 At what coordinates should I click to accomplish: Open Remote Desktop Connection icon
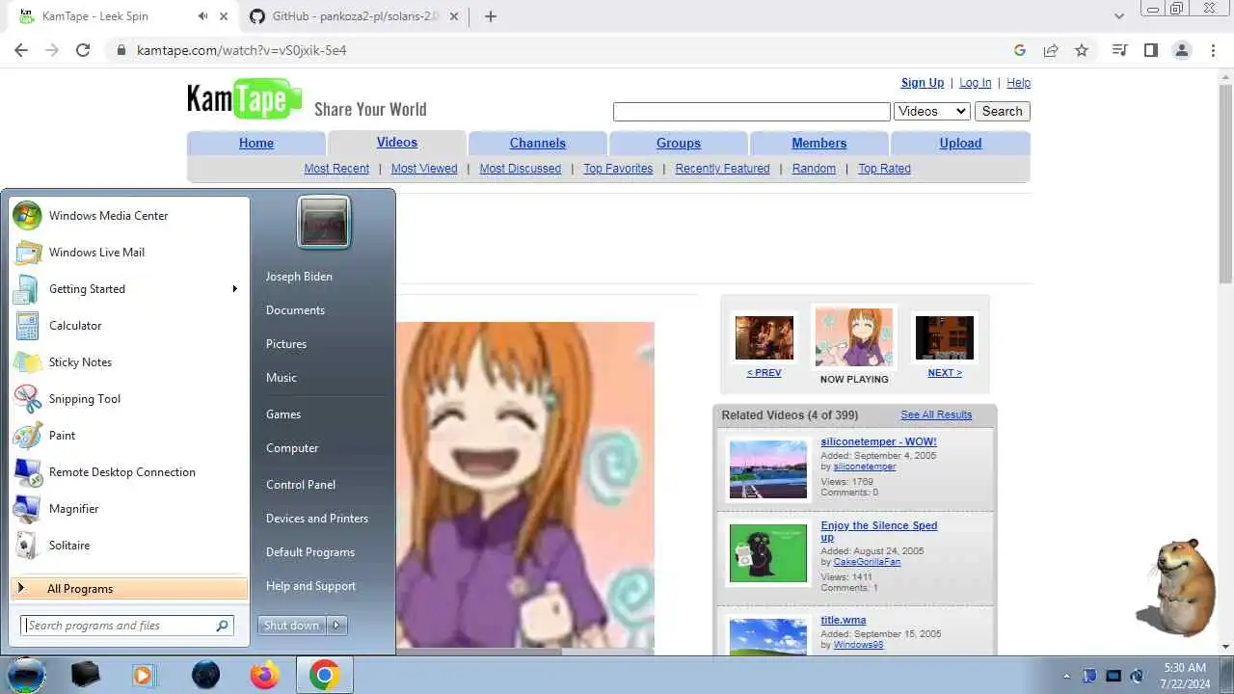pos(27,472)
